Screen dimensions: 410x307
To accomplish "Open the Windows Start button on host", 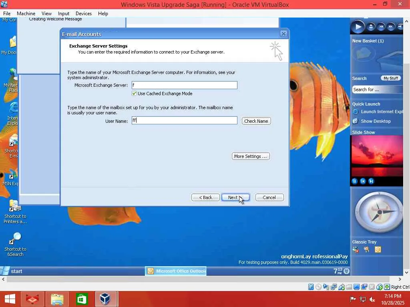I will (10, 299).
